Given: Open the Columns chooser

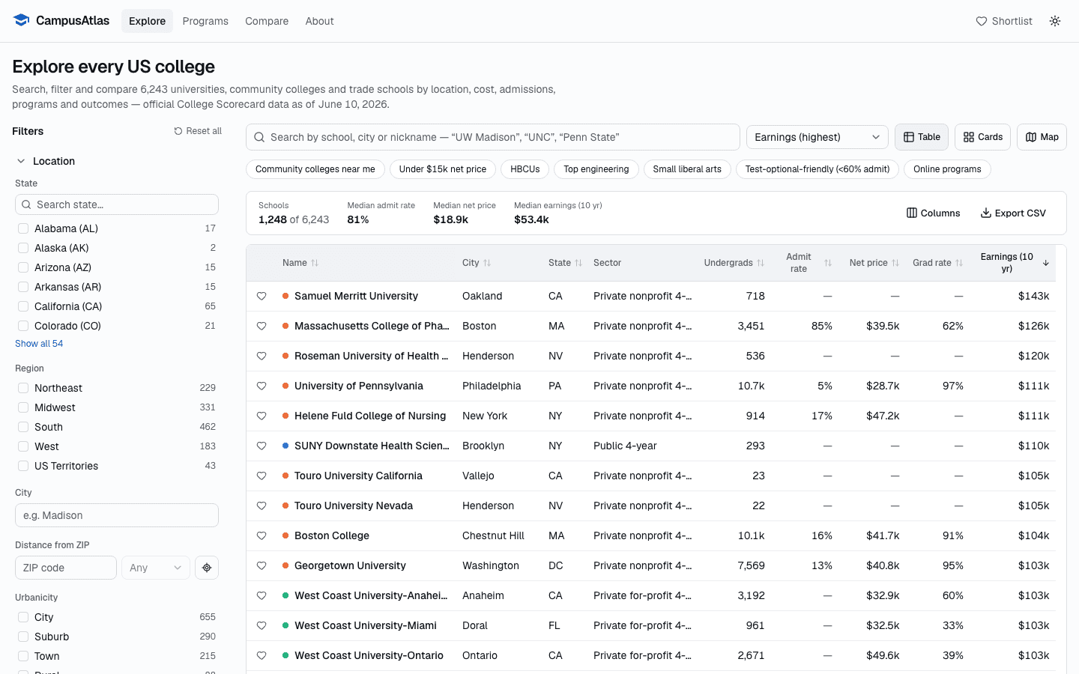Looking at the screenshot, I should 934,213.
